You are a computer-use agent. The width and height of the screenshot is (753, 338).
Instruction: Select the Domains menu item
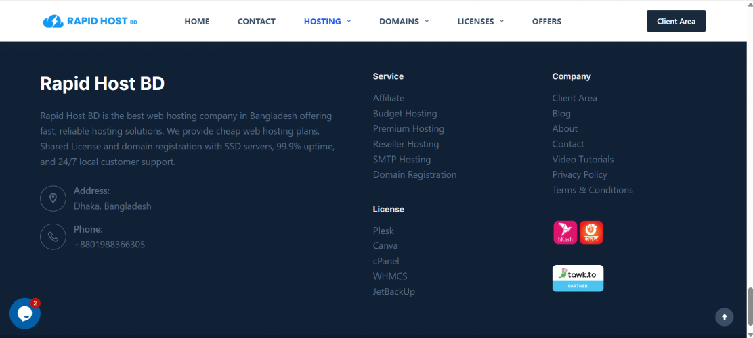(399, 22)
